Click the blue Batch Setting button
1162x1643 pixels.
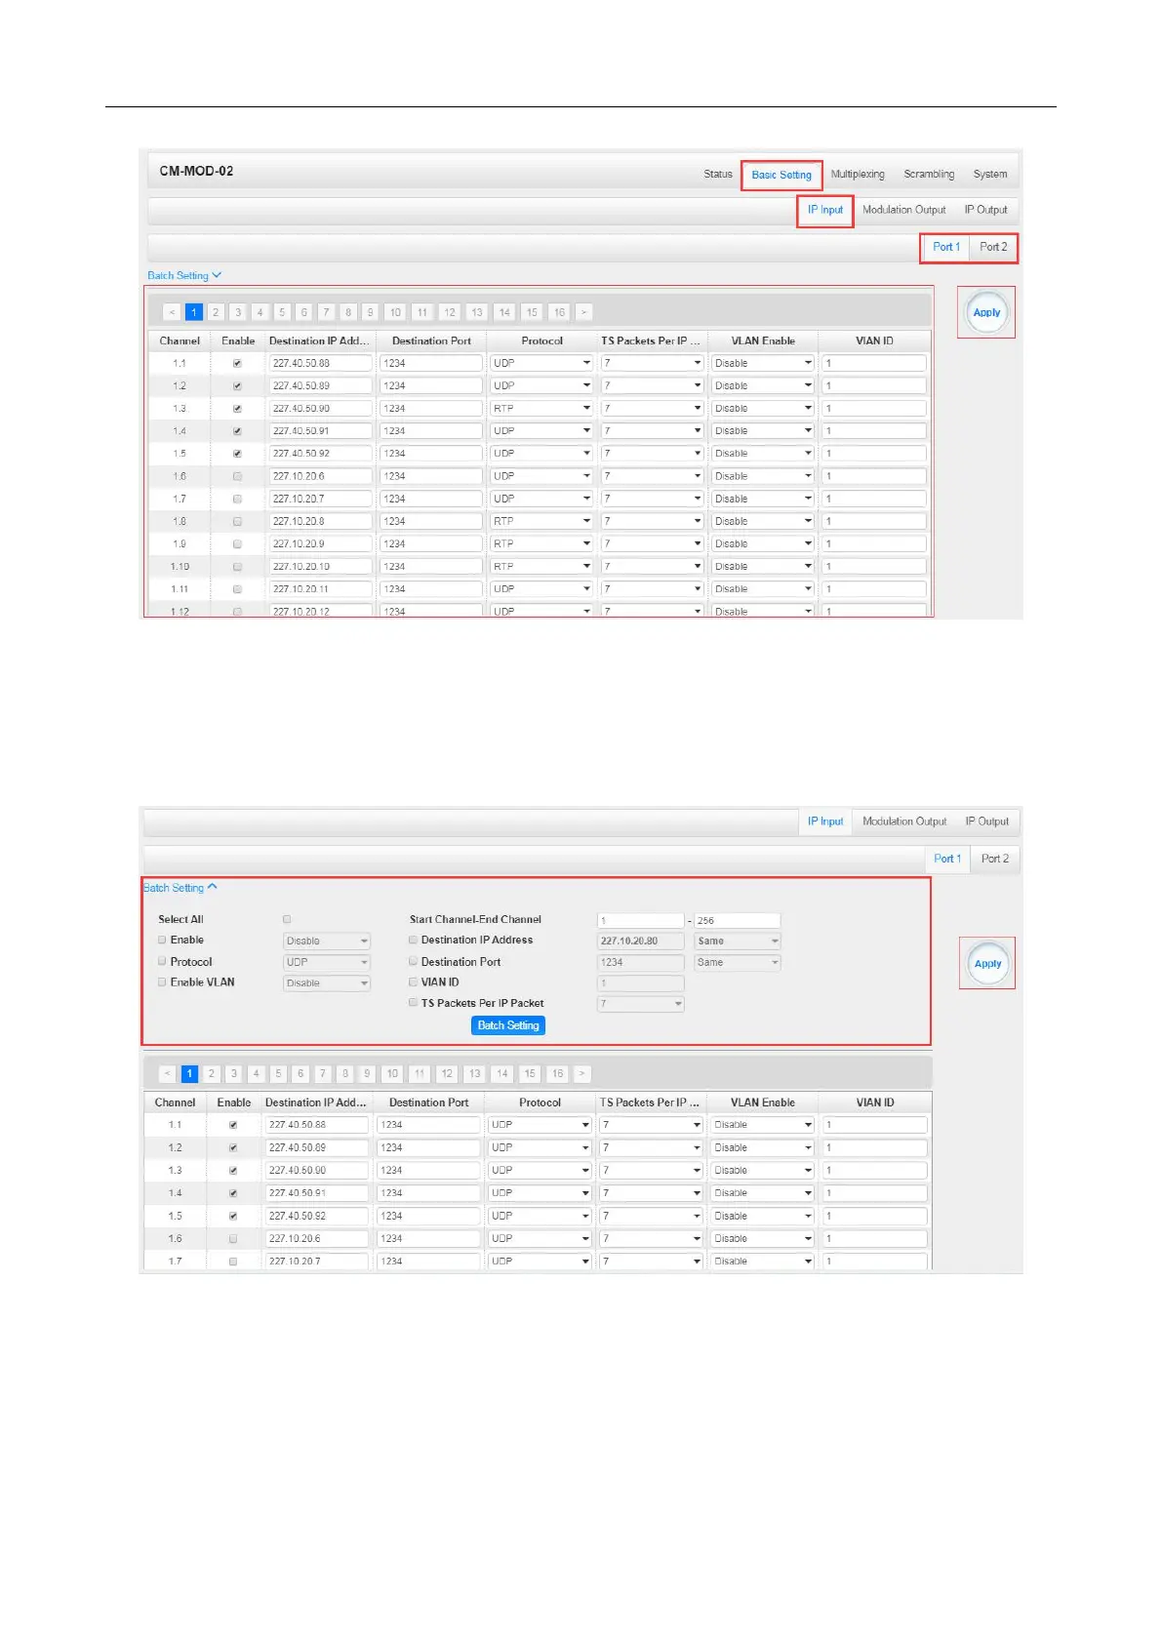508,1025
